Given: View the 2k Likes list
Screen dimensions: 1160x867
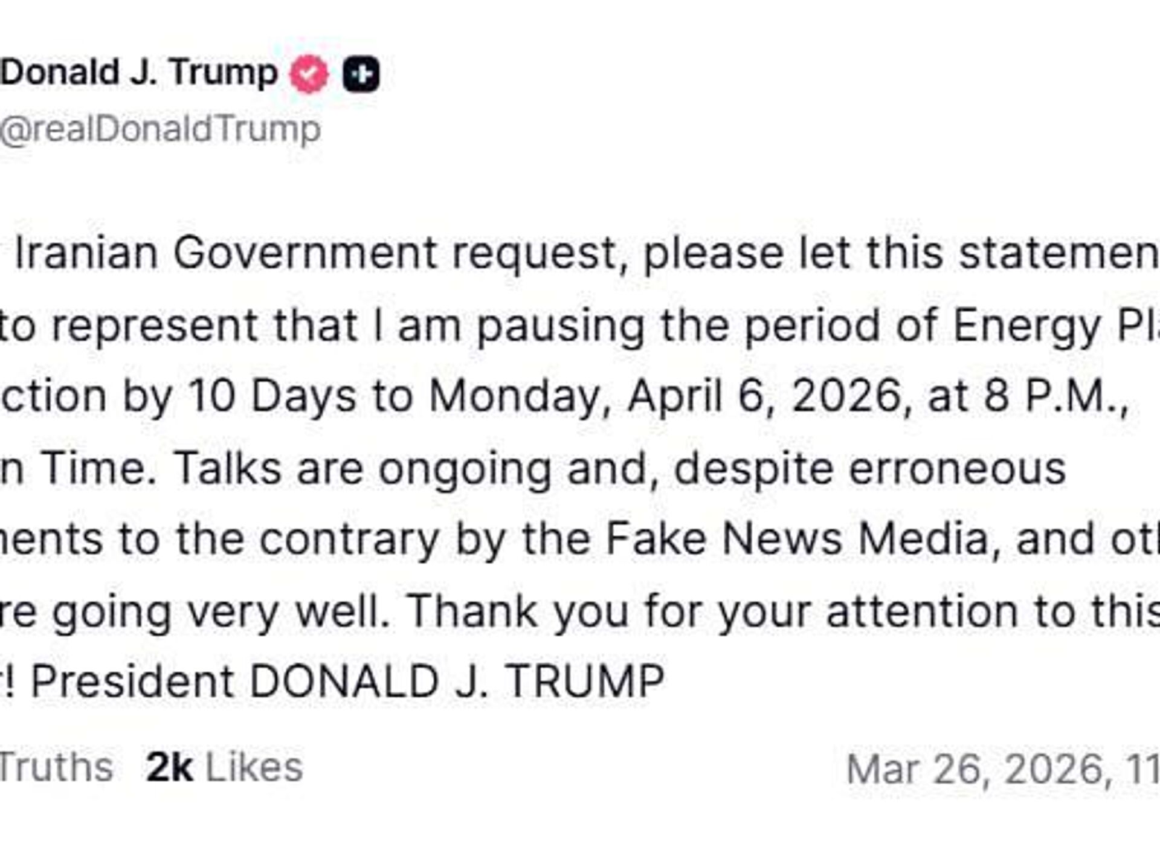Looking at the screenshot, I should pyautogui.click(x=224, y=767).
